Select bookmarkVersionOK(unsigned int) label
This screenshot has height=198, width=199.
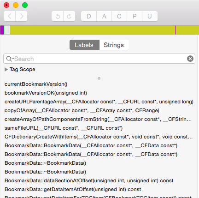point(46,93)
